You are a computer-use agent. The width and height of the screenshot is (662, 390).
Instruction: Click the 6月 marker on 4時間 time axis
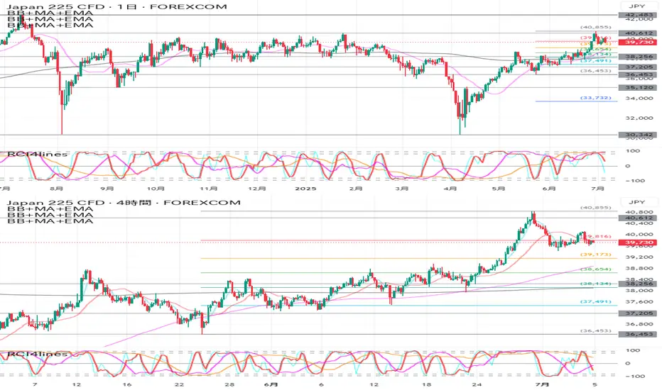(271, 384)
